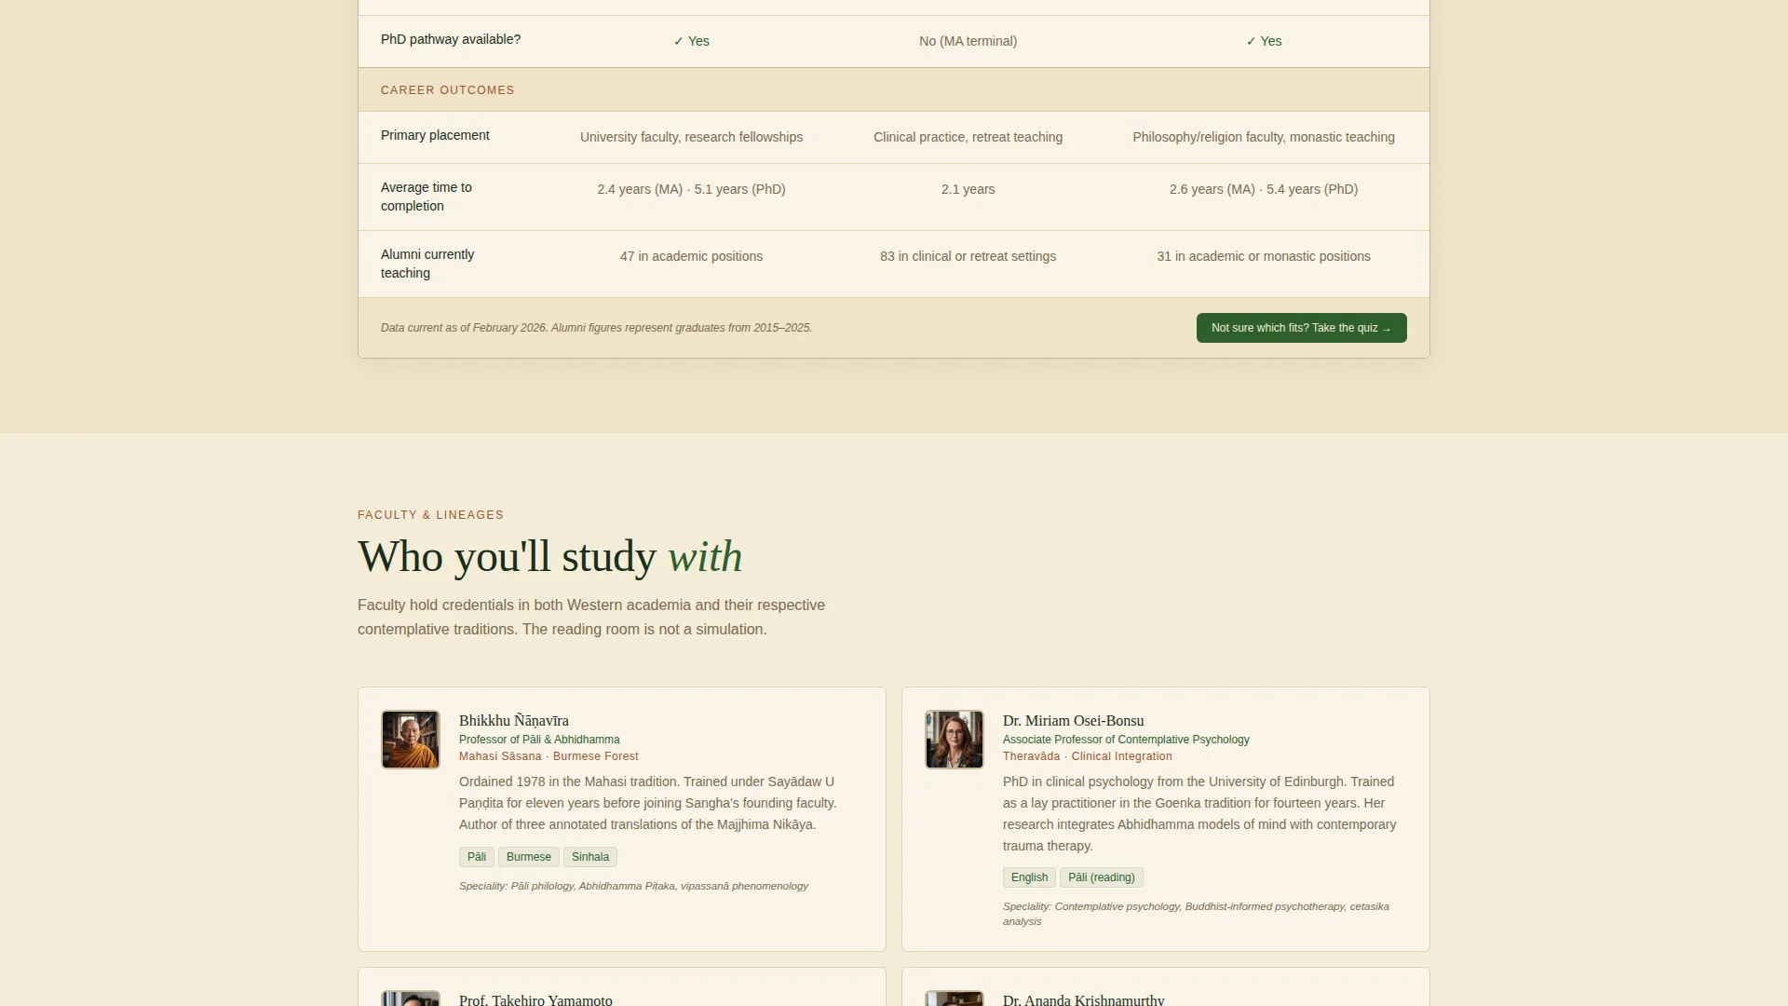1788x1006 pixels.
Task: Click 'Theravāda · Clinical Integration' lineage text
Action: click(1088, 756)
